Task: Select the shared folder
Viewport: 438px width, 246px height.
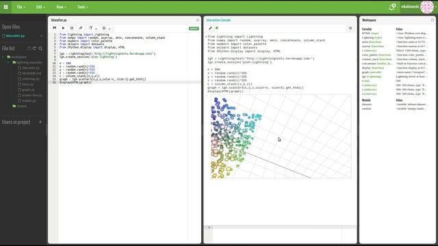Action: [x=20, y=106]
